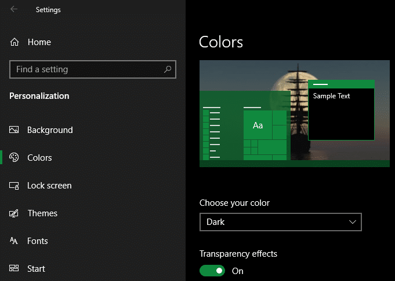395x281 pixels.
Task: Open the Choose your color dropdown
Action: [281, 222]
